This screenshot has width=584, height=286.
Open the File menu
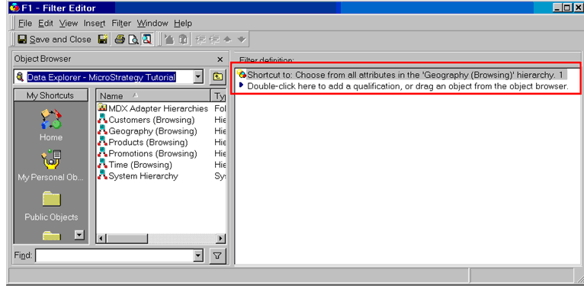tap(25, 23)
